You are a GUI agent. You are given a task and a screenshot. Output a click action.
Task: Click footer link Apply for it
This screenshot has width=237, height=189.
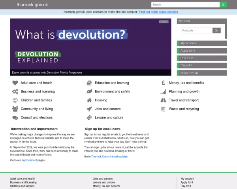187,182
